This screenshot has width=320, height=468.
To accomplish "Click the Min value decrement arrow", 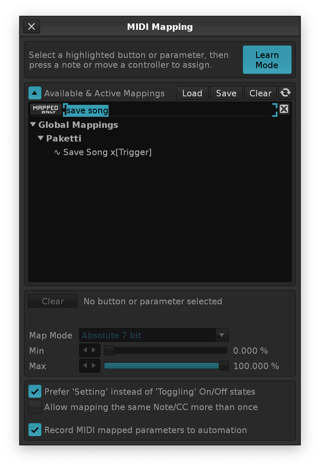I will coord(85,351).
